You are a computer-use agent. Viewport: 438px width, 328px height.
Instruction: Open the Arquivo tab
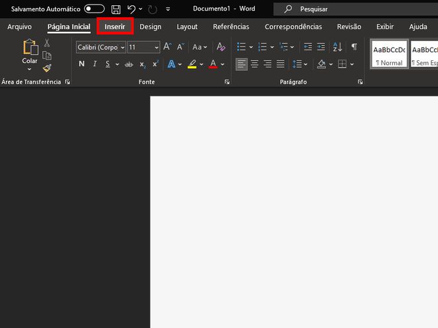coord(19,27)
